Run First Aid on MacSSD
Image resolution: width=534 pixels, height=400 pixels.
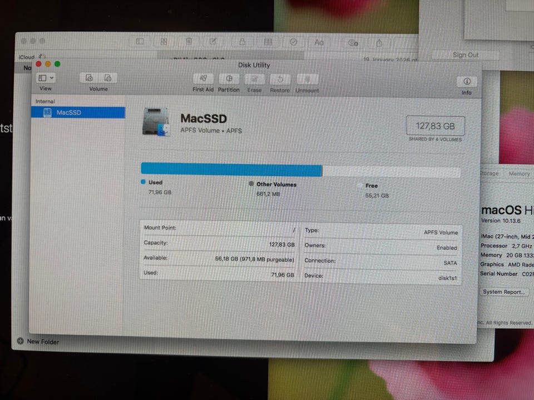coord(204,78)
